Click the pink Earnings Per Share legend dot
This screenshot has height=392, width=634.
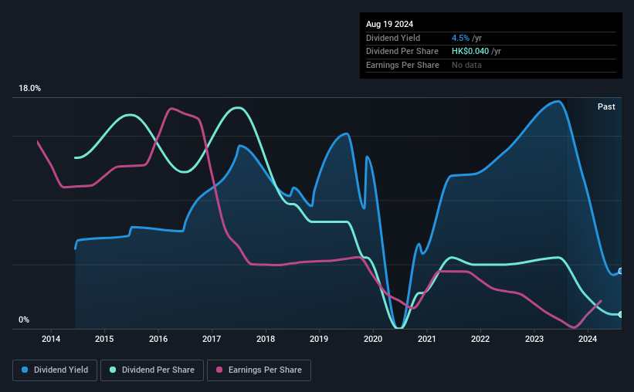coord(219,370)
